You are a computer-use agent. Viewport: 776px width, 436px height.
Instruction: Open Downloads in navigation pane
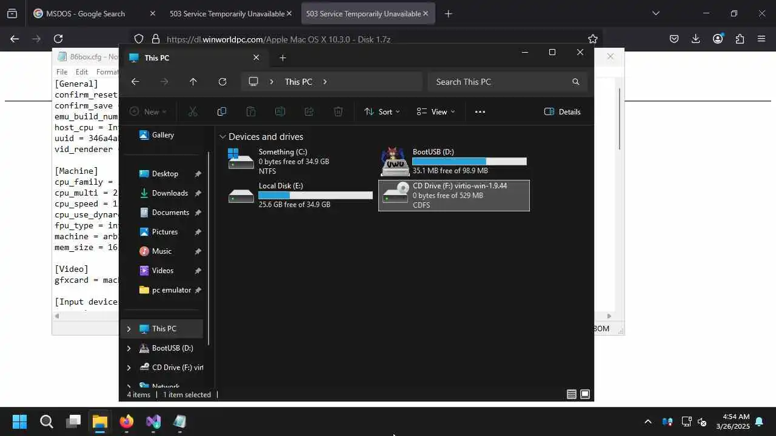pyautogui.click(x=170, y=193)
